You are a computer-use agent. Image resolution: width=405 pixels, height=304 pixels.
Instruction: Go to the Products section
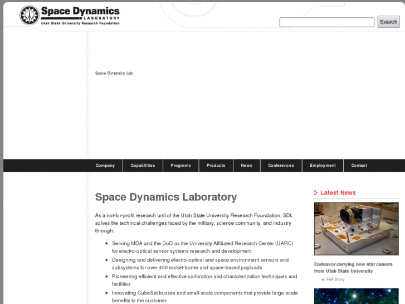(x=216, y=166)
